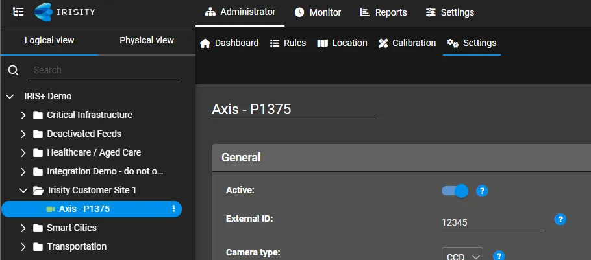Select Physical view tab

(147, 40)
